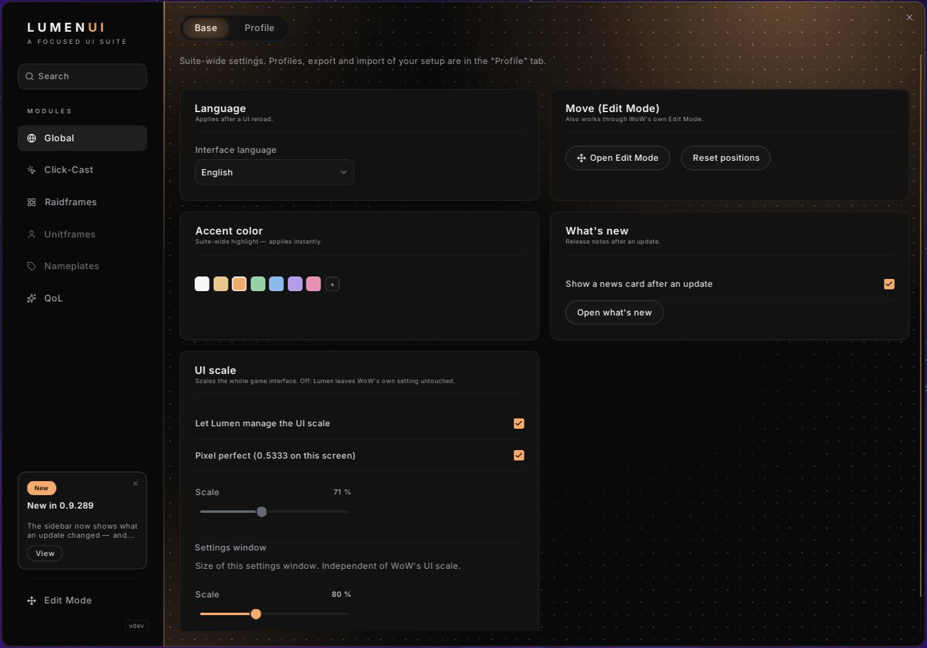Open the Global module
The height and width of the screenshot is (648, 927).
pos(82,138)
